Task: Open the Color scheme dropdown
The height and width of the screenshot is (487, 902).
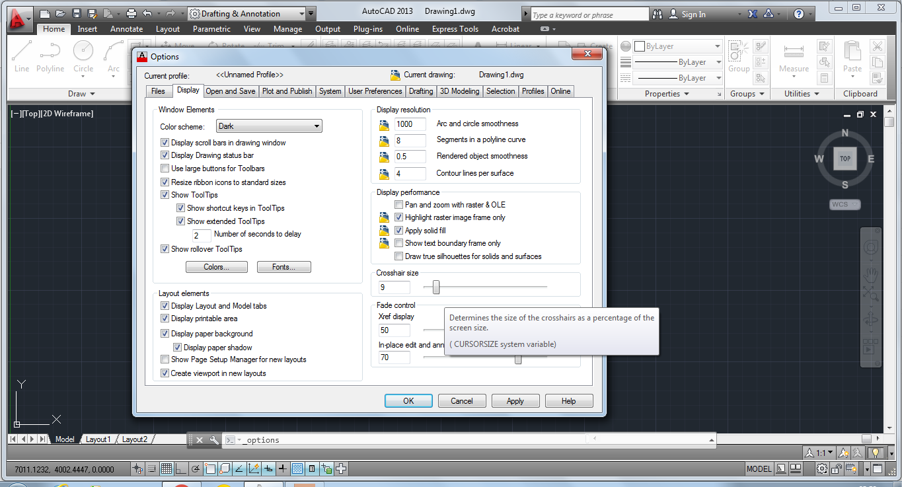Action: [x=269, y=126]
